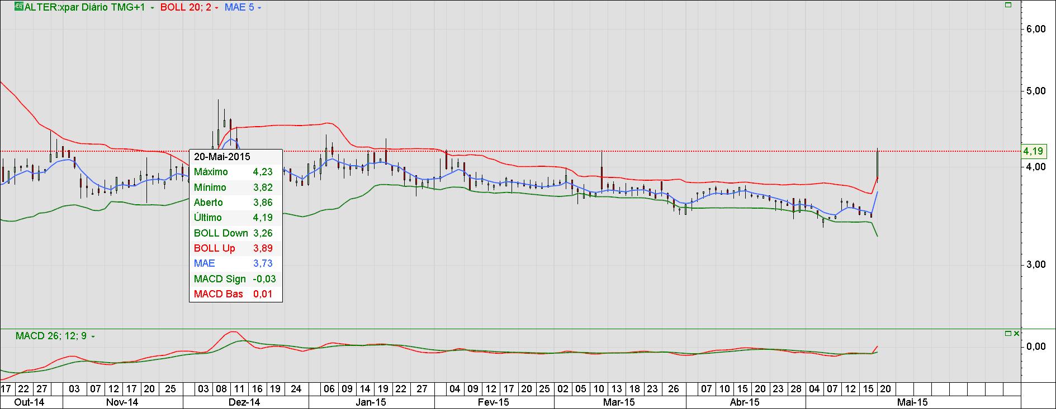
Task: Maximize the MACD indicator panel
Action: point(1008,334)
